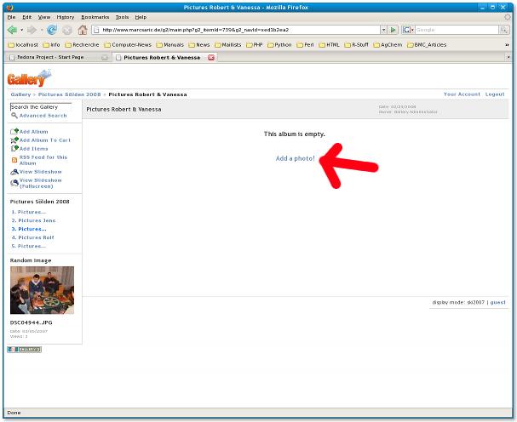Viewport: 517px width, 422px height.
Task: Click the Gallery logo
Action: point(25,78)
